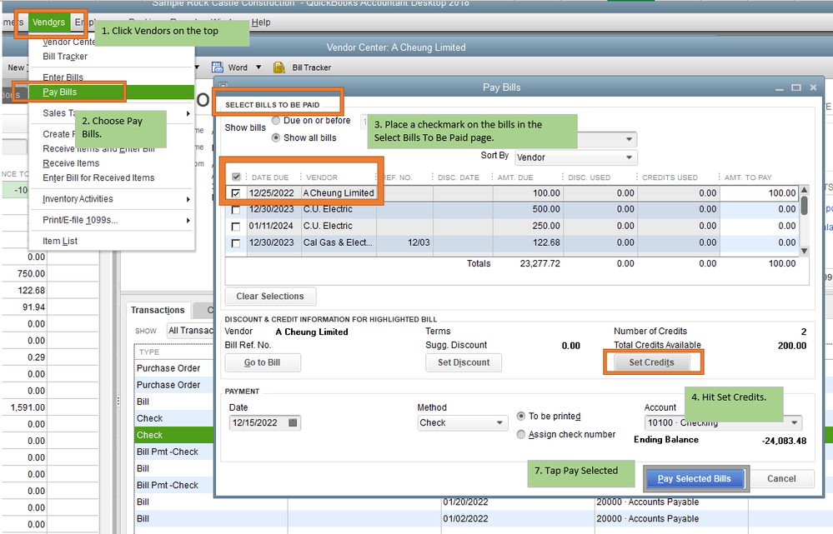This screenshot has height=534, width=833.
Task: Click the select-all checkbox column header icon
Action: point(236,177)
